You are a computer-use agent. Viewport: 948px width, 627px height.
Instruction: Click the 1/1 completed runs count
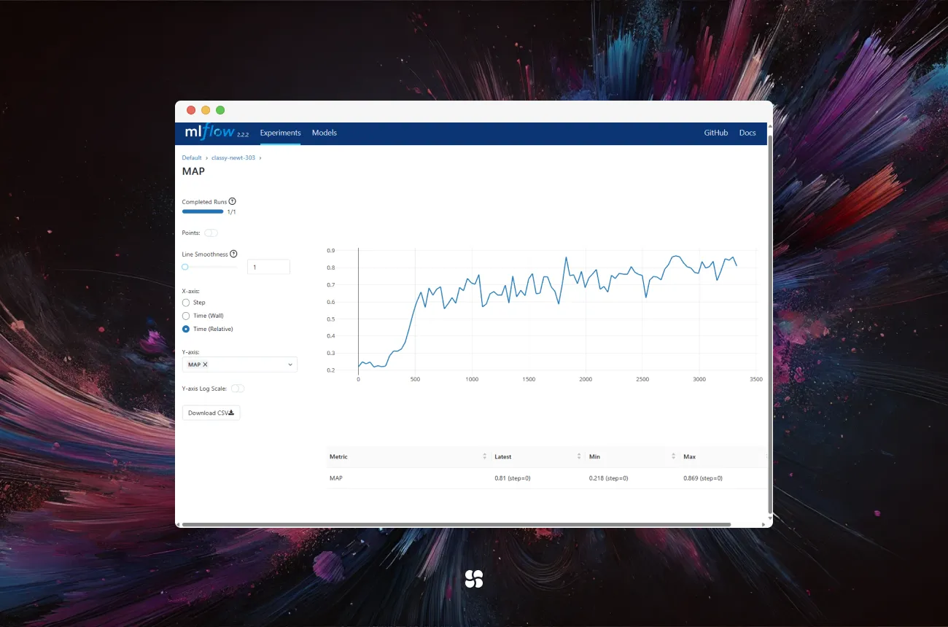point(232,212)
